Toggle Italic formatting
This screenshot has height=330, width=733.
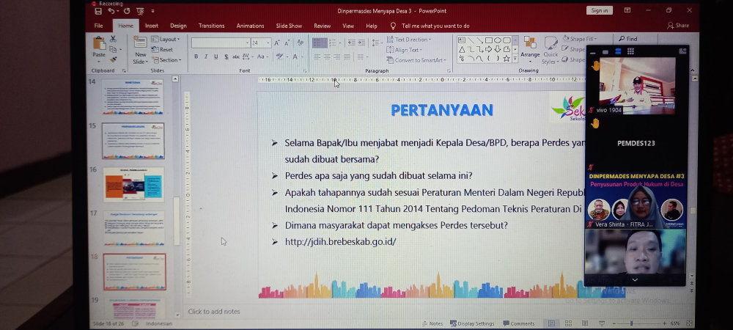[206, 56]
